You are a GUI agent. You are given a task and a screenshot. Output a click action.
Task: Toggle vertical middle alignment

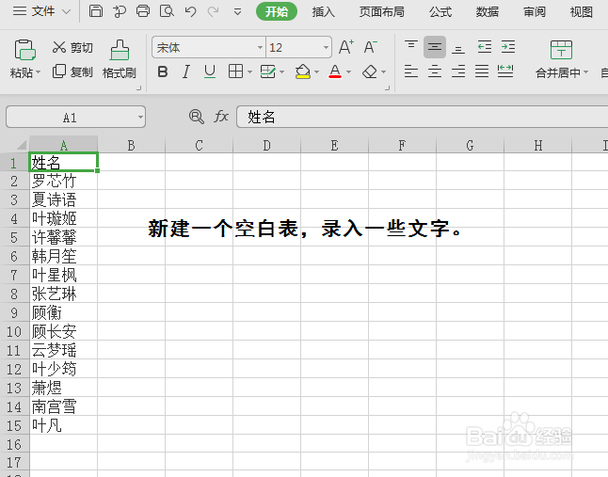pos(435,47)
